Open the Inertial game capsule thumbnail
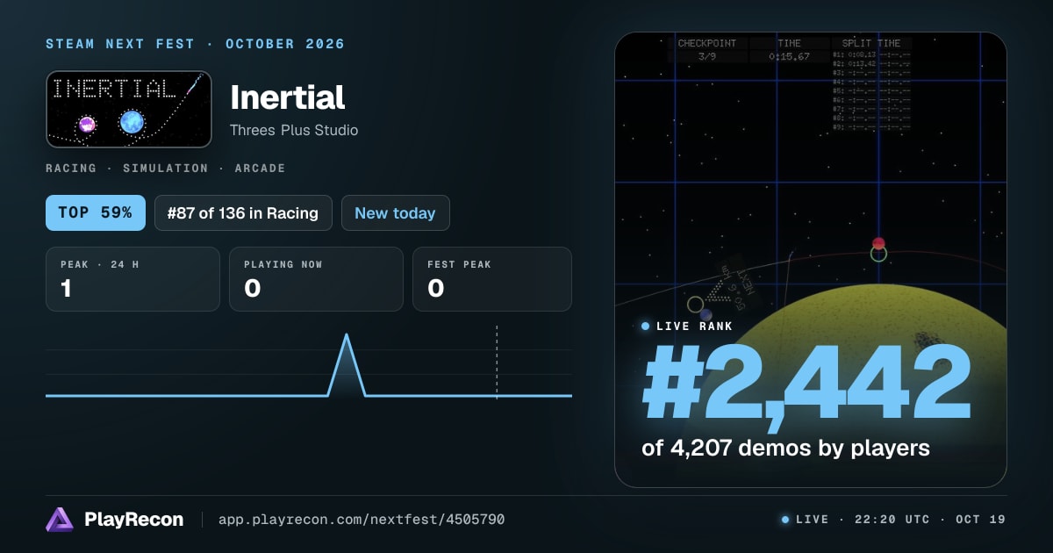 pos(129,109)
